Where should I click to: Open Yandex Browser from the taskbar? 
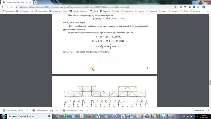(98, 116)
